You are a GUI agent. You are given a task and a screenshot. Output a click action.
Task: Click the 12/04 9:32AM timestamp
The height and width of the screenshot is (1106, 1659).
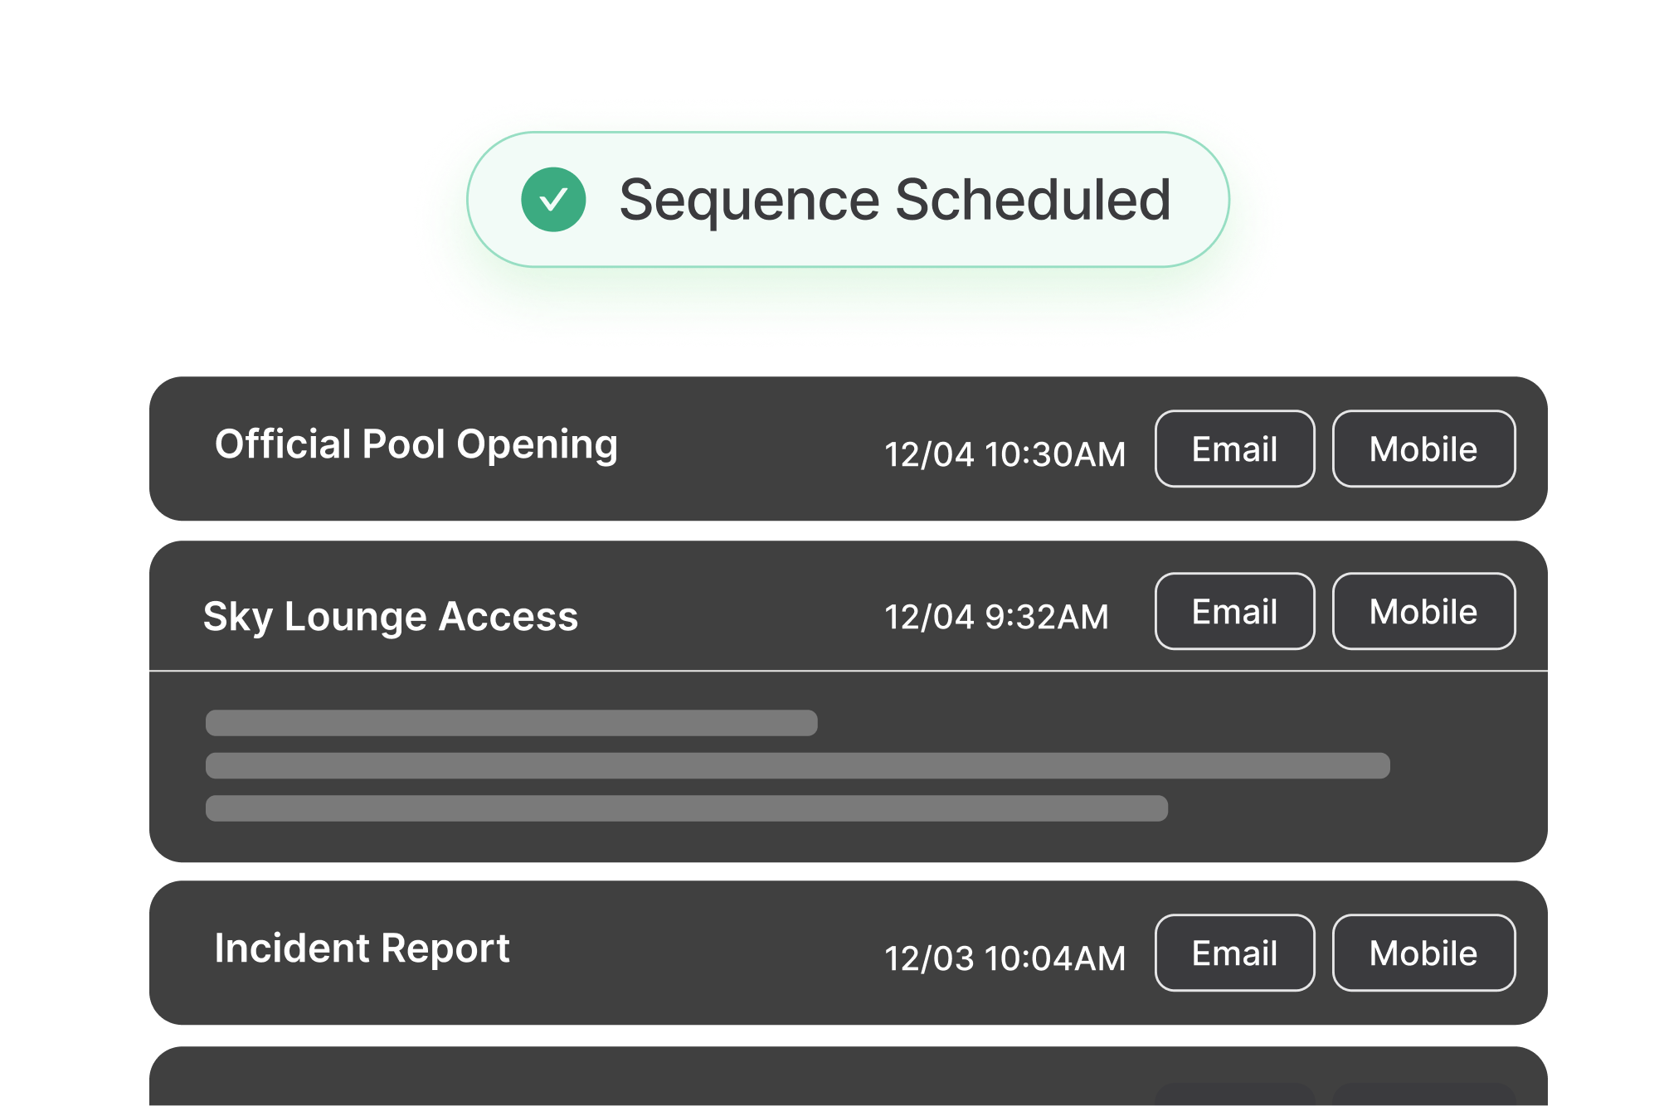tap(996, 617)
